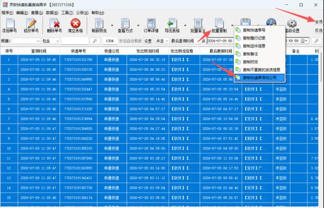Click row number 5 cell
Screen dimensions: 324x208
(9, 99)
